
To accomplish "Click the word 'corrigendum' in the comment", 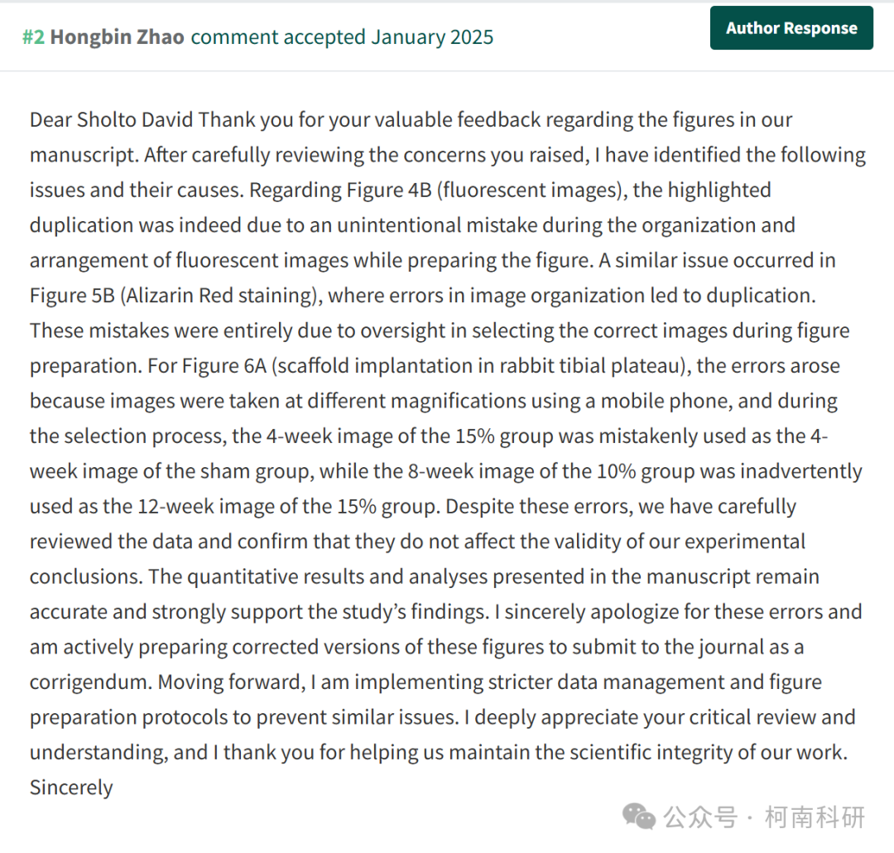I will pyautogui.click(x=89, y=682).
